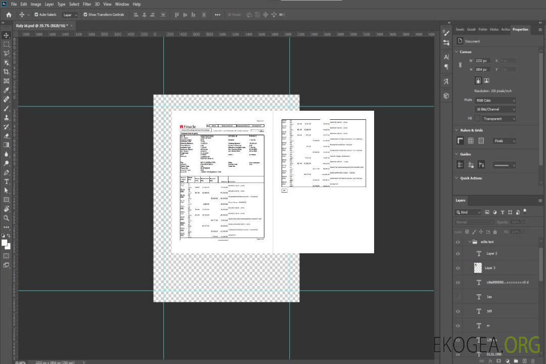Collapse the 'edite text' layer group

[x=467, y=242]
